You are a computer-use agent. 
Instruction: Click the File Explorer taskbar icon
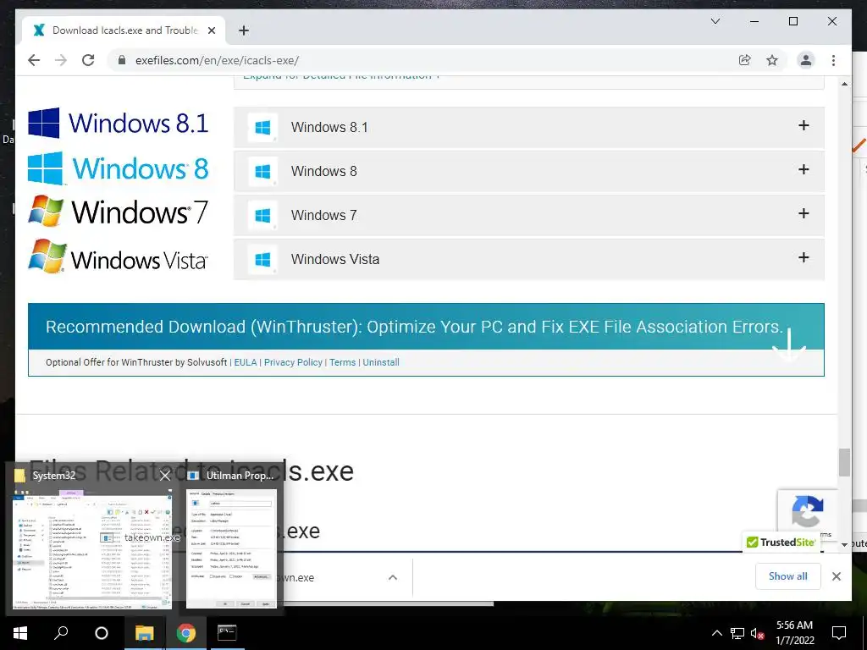pos(144,633)
